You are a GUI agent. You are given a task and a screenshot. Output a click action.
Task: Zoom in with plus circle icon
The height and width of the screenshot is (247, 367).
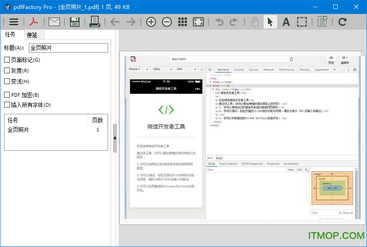click(151, 22)
